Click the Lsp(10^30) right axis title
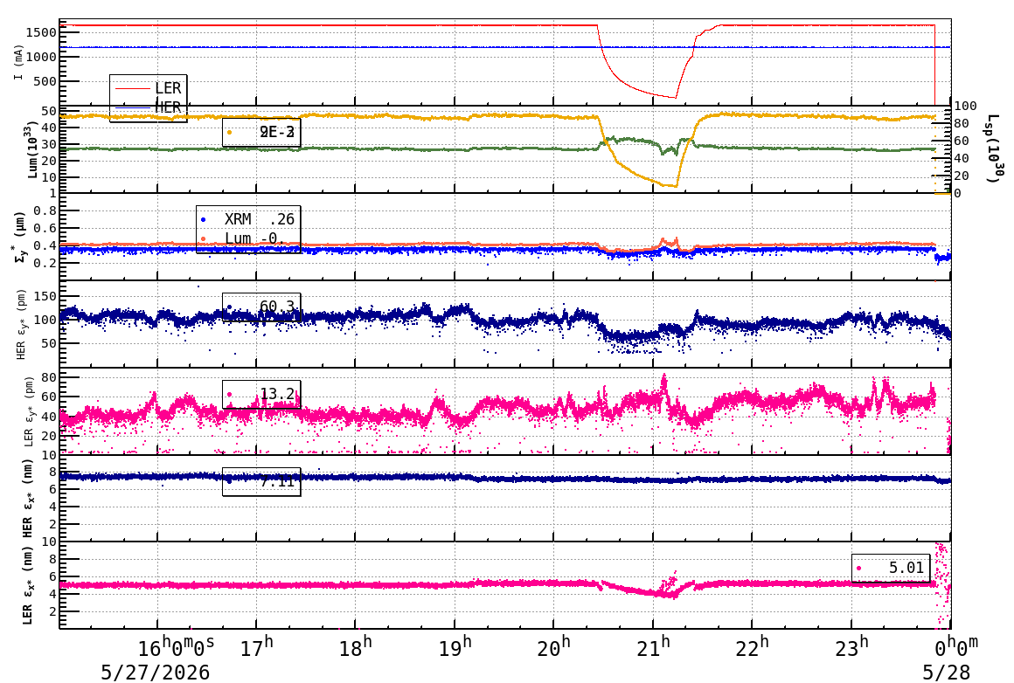 994,148
